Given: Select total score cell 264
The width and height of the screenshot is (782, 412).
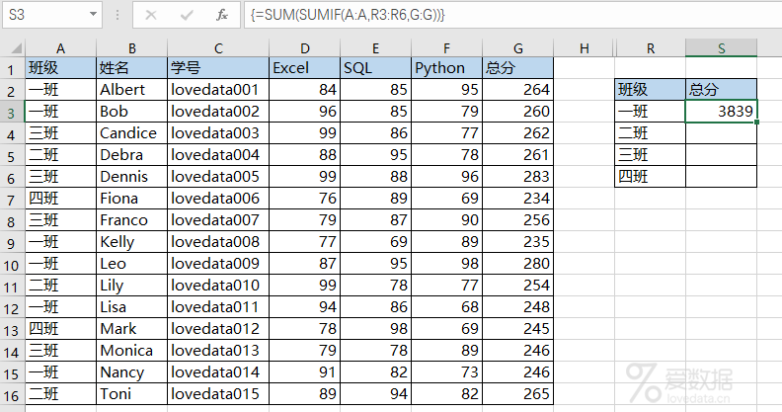Looking at the screenshot, I should point(518,90).
